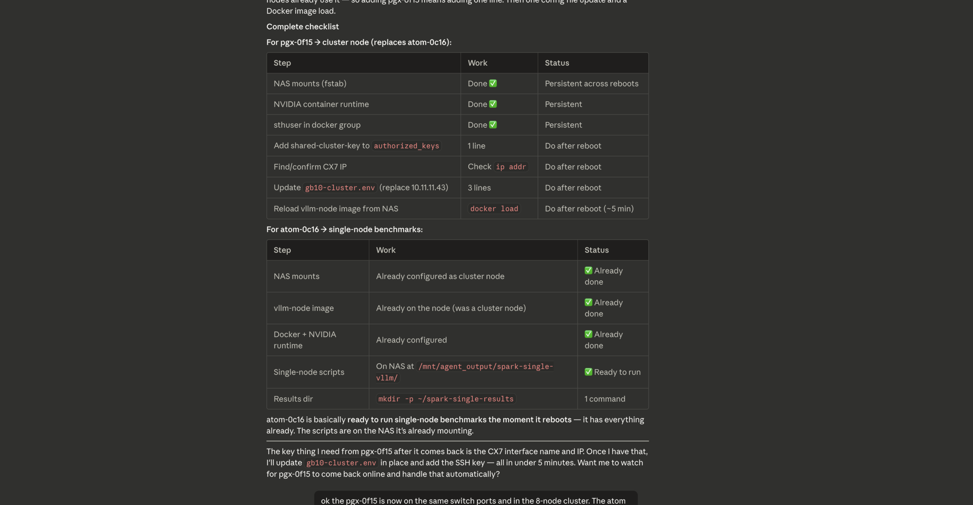Click the Already done checkmark for Docker + NVIDIA runtime
The image size is (973, 505).
[x=588, y=334]
